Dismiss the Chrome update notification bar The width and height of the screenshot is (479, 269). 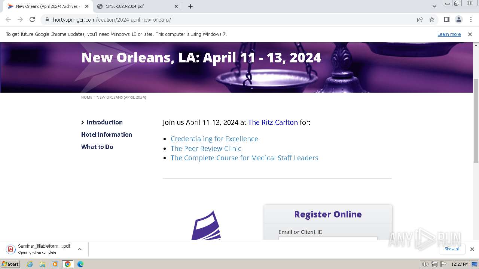tap(470, 34)
